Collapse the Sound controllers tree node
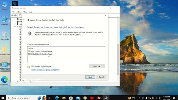 (15, 27)
